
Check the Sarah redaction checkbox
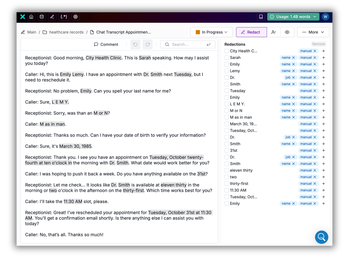tap(226, 57)
